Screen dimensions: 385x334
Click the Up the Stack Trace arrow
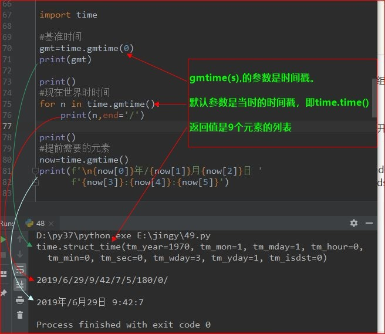click(20, 239)
